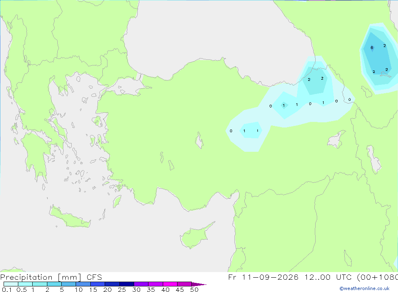Click the legend label "25"
Screen dimensions: 398x292
click(122, 290)
